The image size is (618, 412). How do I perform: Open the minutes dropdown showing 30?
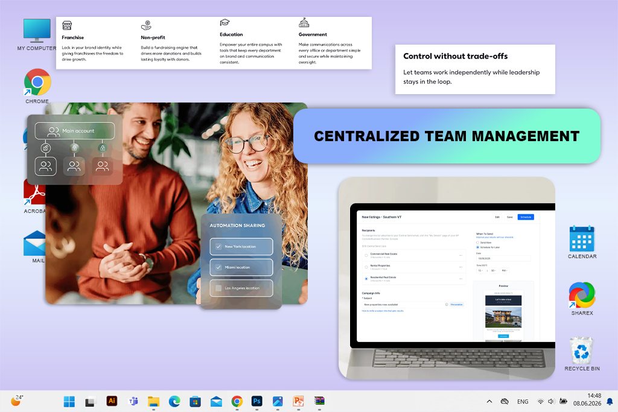click(493, 271)
